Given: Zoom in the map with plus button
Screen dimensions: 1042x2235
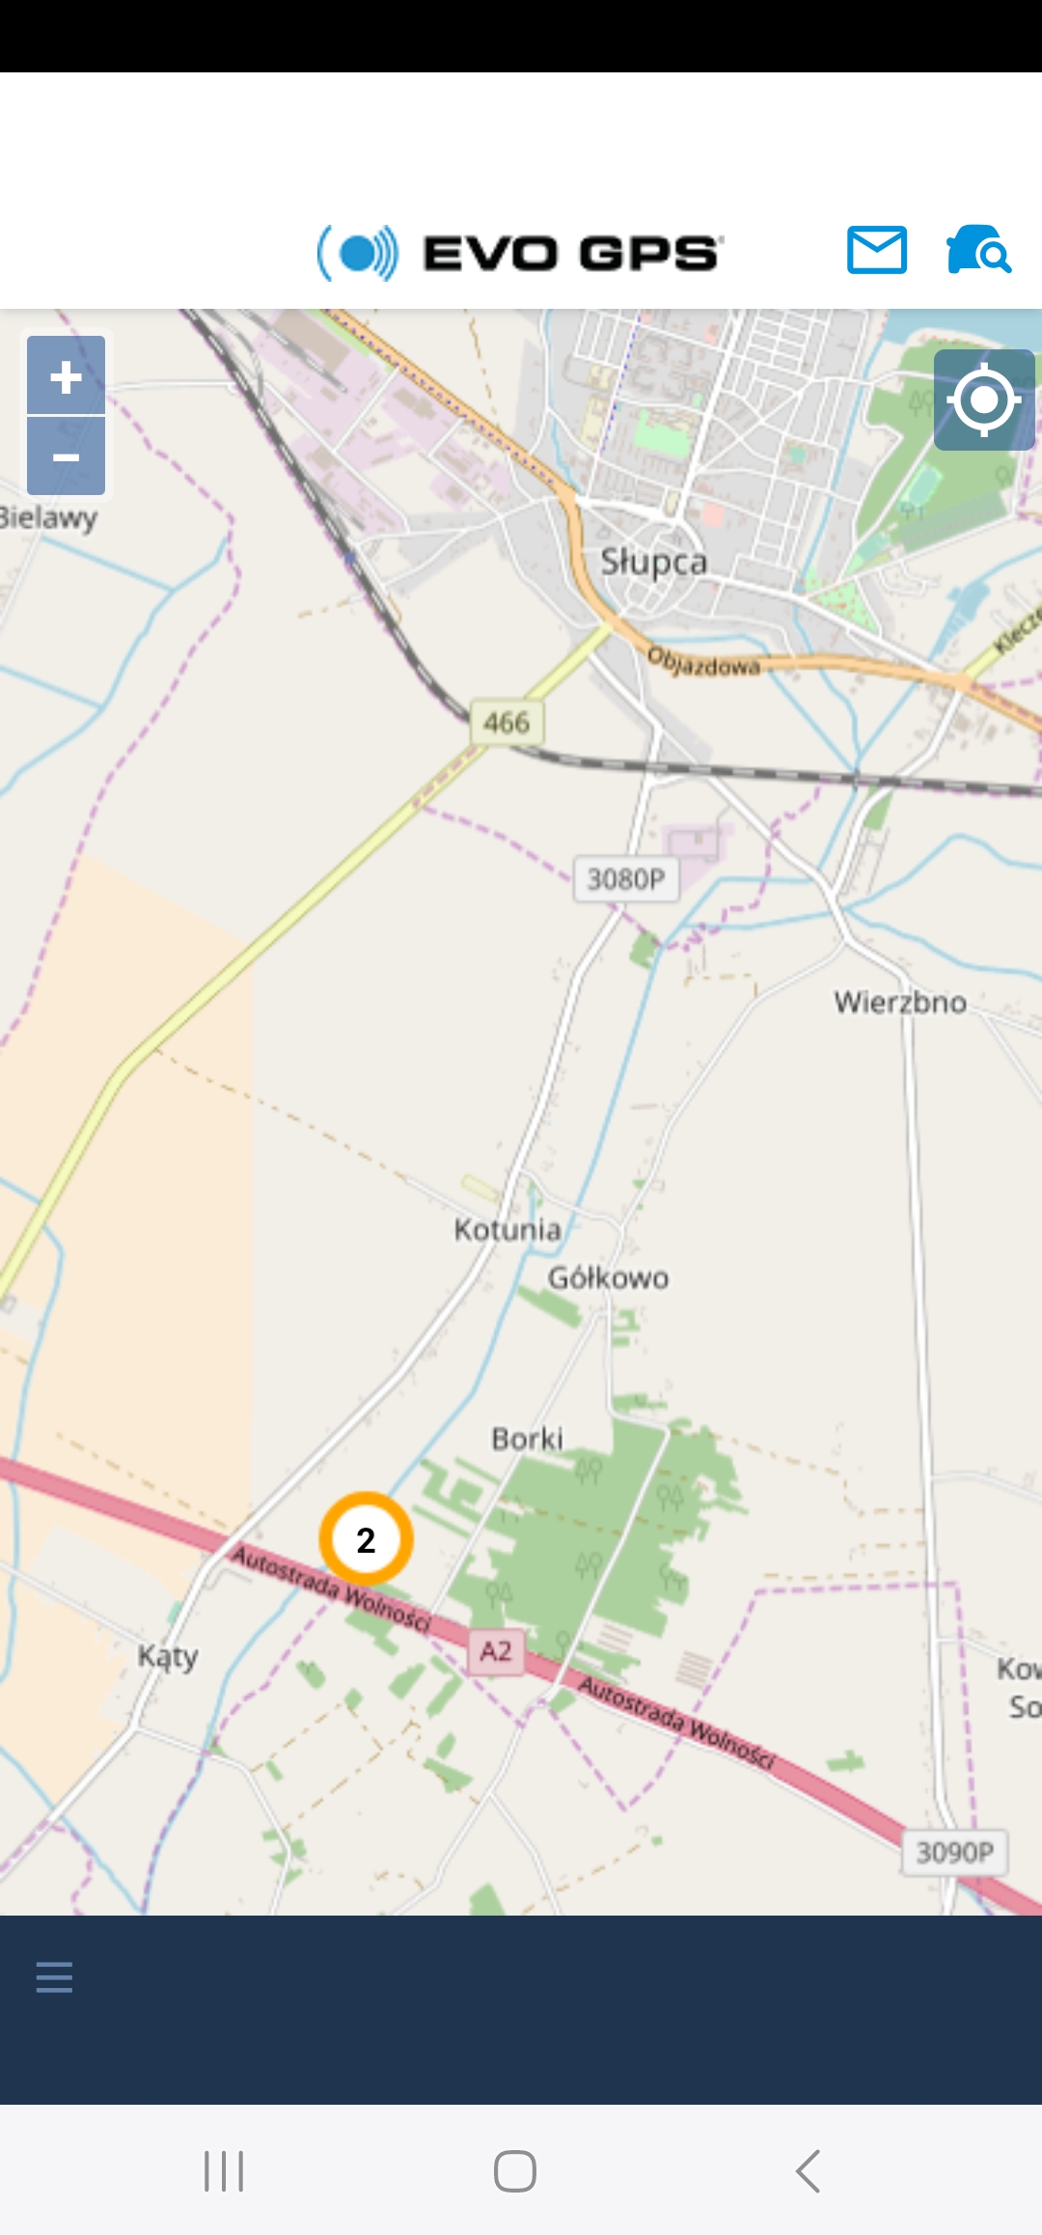Looking at the screenshot, I should [x=66, y=375].
